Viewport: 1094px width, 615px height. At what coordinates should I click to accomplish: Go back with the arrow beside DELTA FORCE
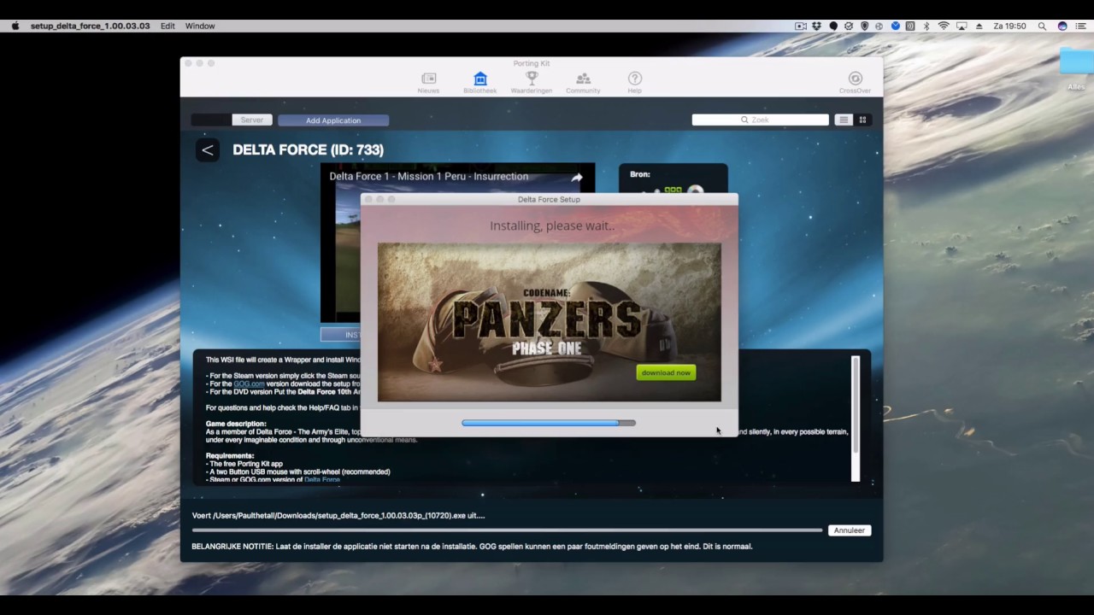207,150
